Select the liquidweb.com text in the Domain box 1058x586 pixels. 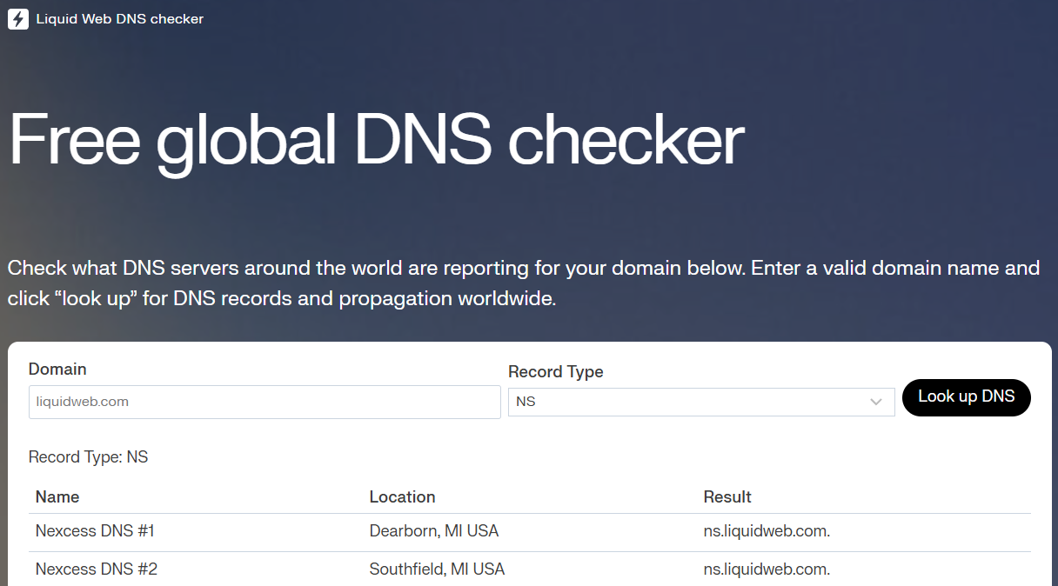click(x=84, y=402)
